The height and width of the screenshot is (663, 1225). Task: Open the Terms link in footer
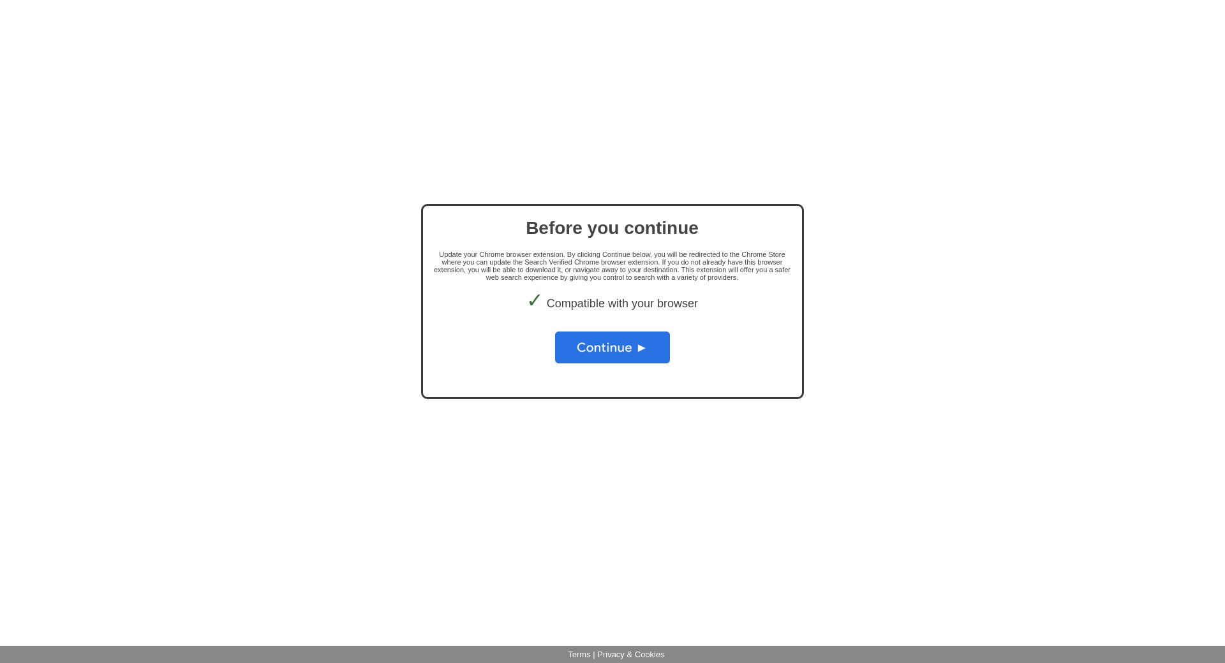579,655
